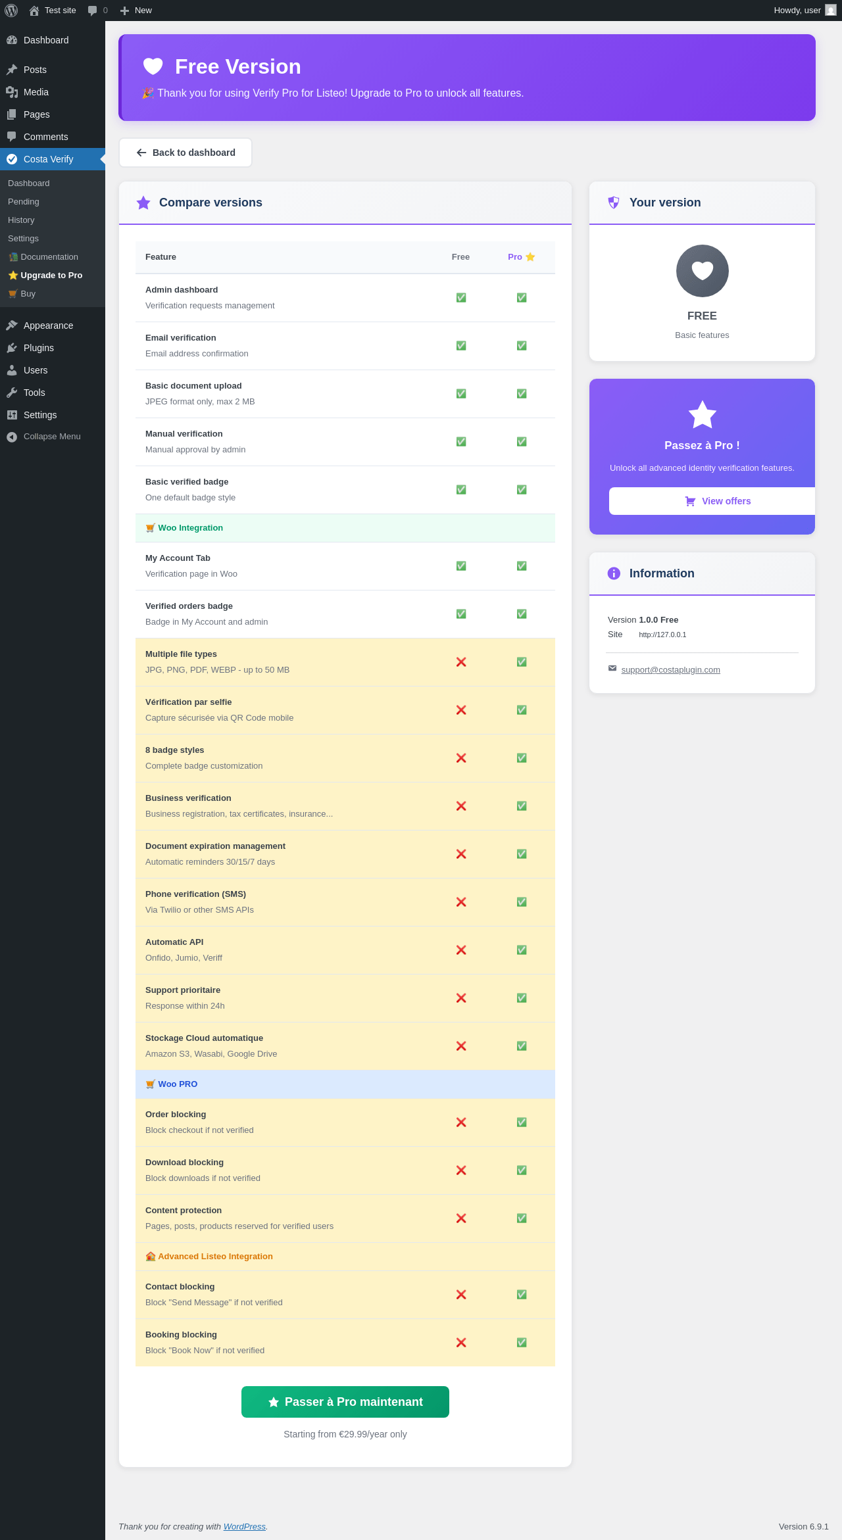This screenshot has height=1540, width=842.
Task: Click the Tools wrench icon in sidebar
Action: pos(12,393)
